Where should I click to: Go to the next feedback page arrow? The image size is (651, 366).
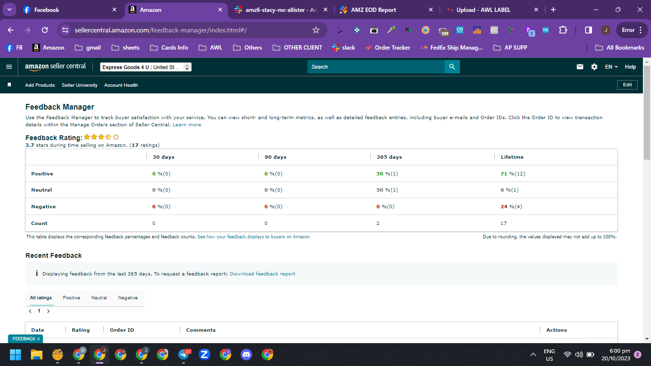coord(48,311)
